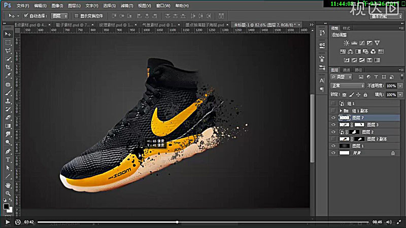Open the auto-select 图层 dropdown

pos(59,16)
